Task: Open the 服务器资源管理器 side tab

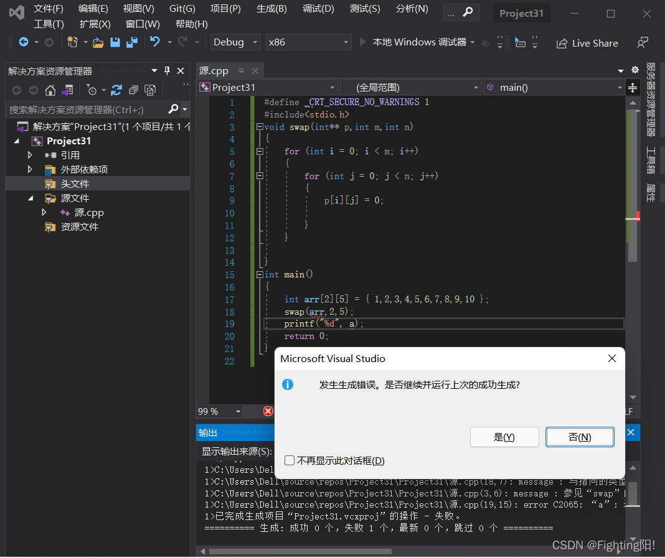Action: [651, 100]
